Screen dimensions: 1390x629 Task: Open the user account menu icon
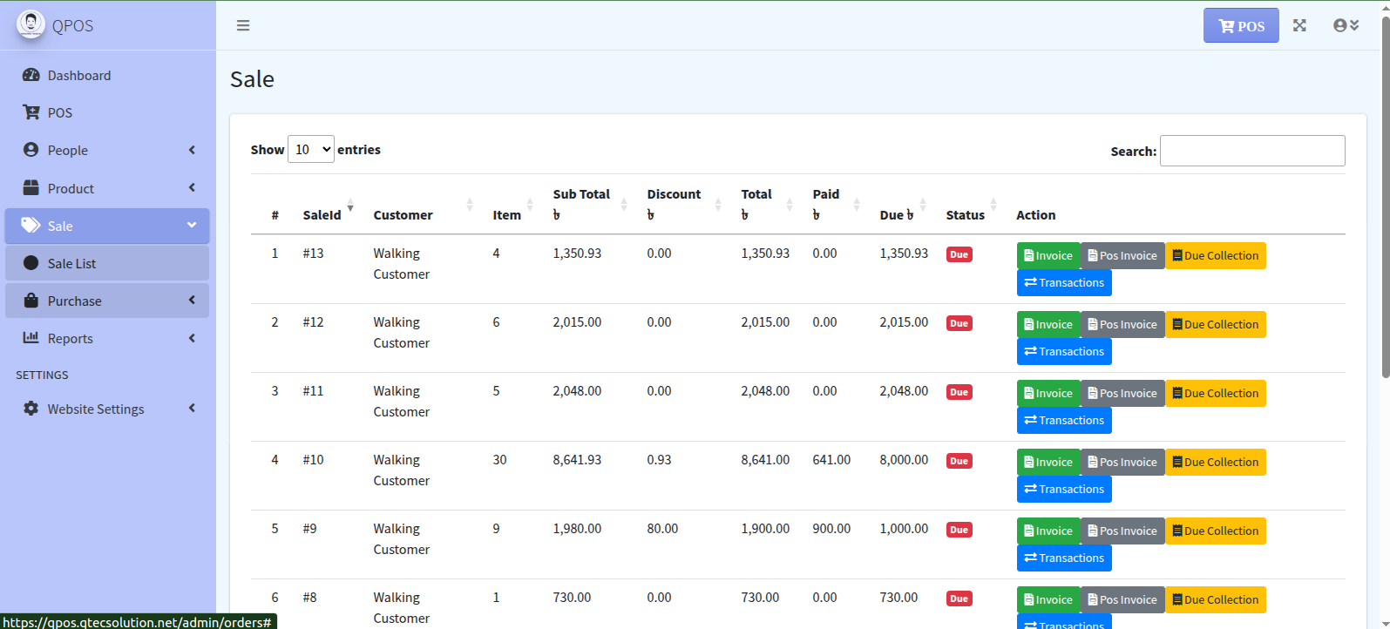1346,25
